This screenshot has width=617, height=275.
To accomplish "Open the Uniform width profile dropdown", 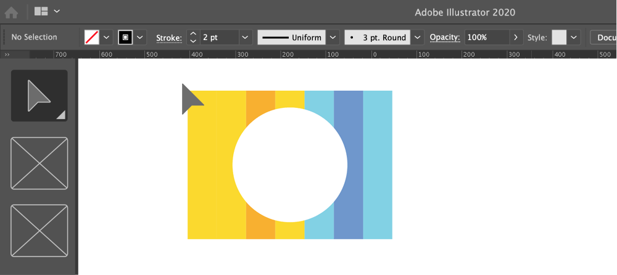I will [333, 37].
